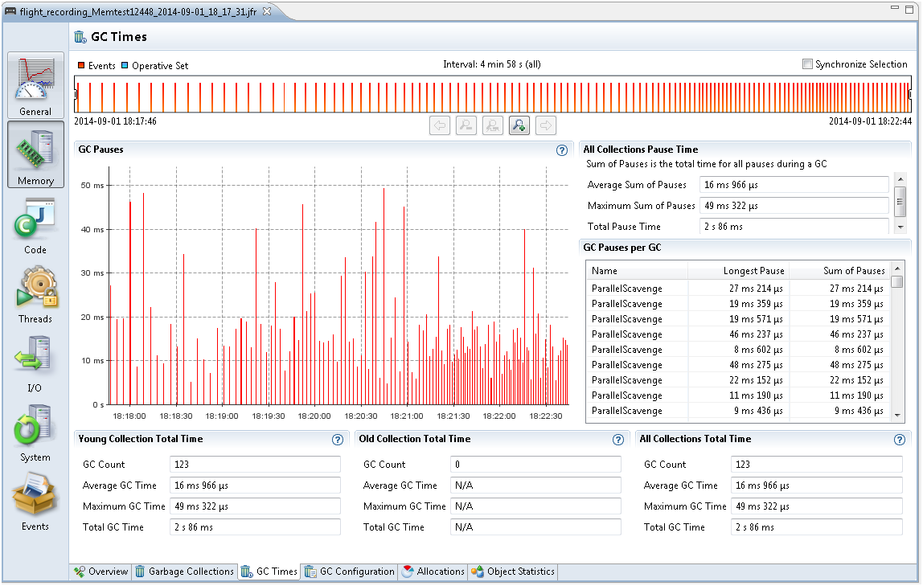Click GC Pauses help icon

point(562,150)
